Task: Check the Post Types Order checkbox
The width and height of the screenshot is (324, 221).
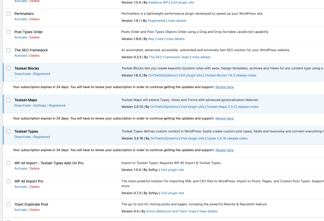Action: [x=8, y=32]
